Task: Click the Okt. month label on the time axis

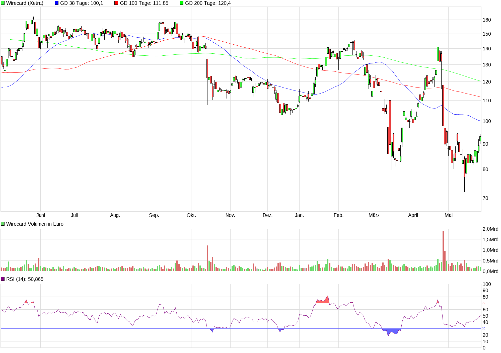Action: pyautogui.click(x=191, y=215)
